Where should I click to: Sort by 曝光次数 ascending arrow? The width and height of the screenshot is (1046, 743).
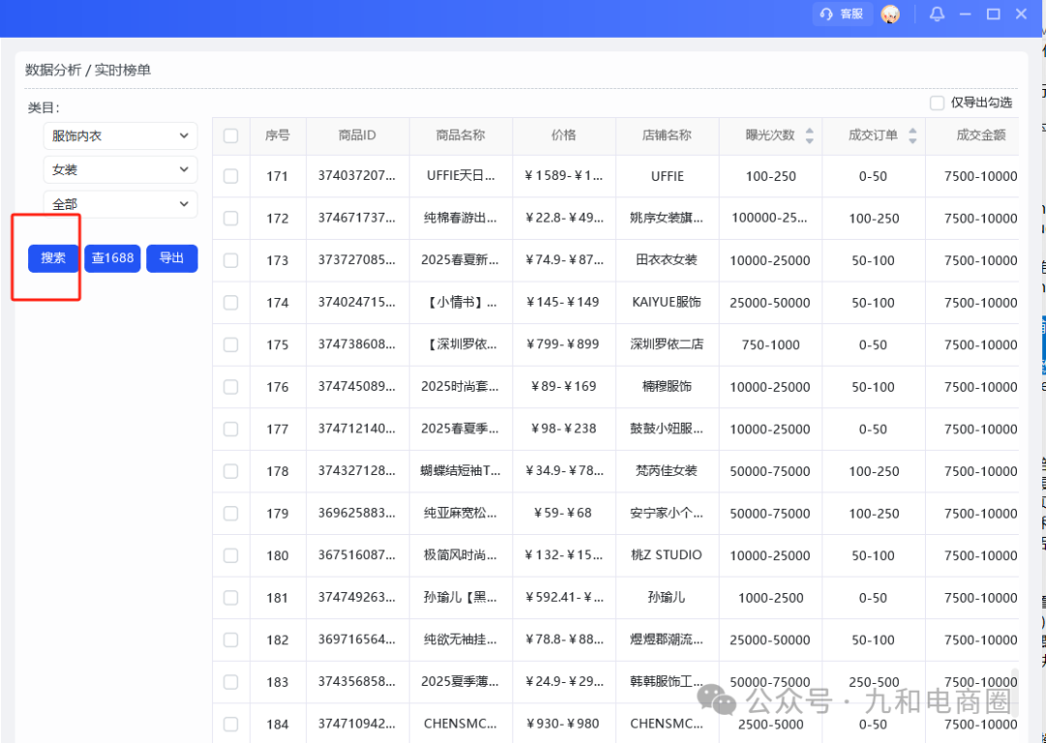tap(810, 131)
